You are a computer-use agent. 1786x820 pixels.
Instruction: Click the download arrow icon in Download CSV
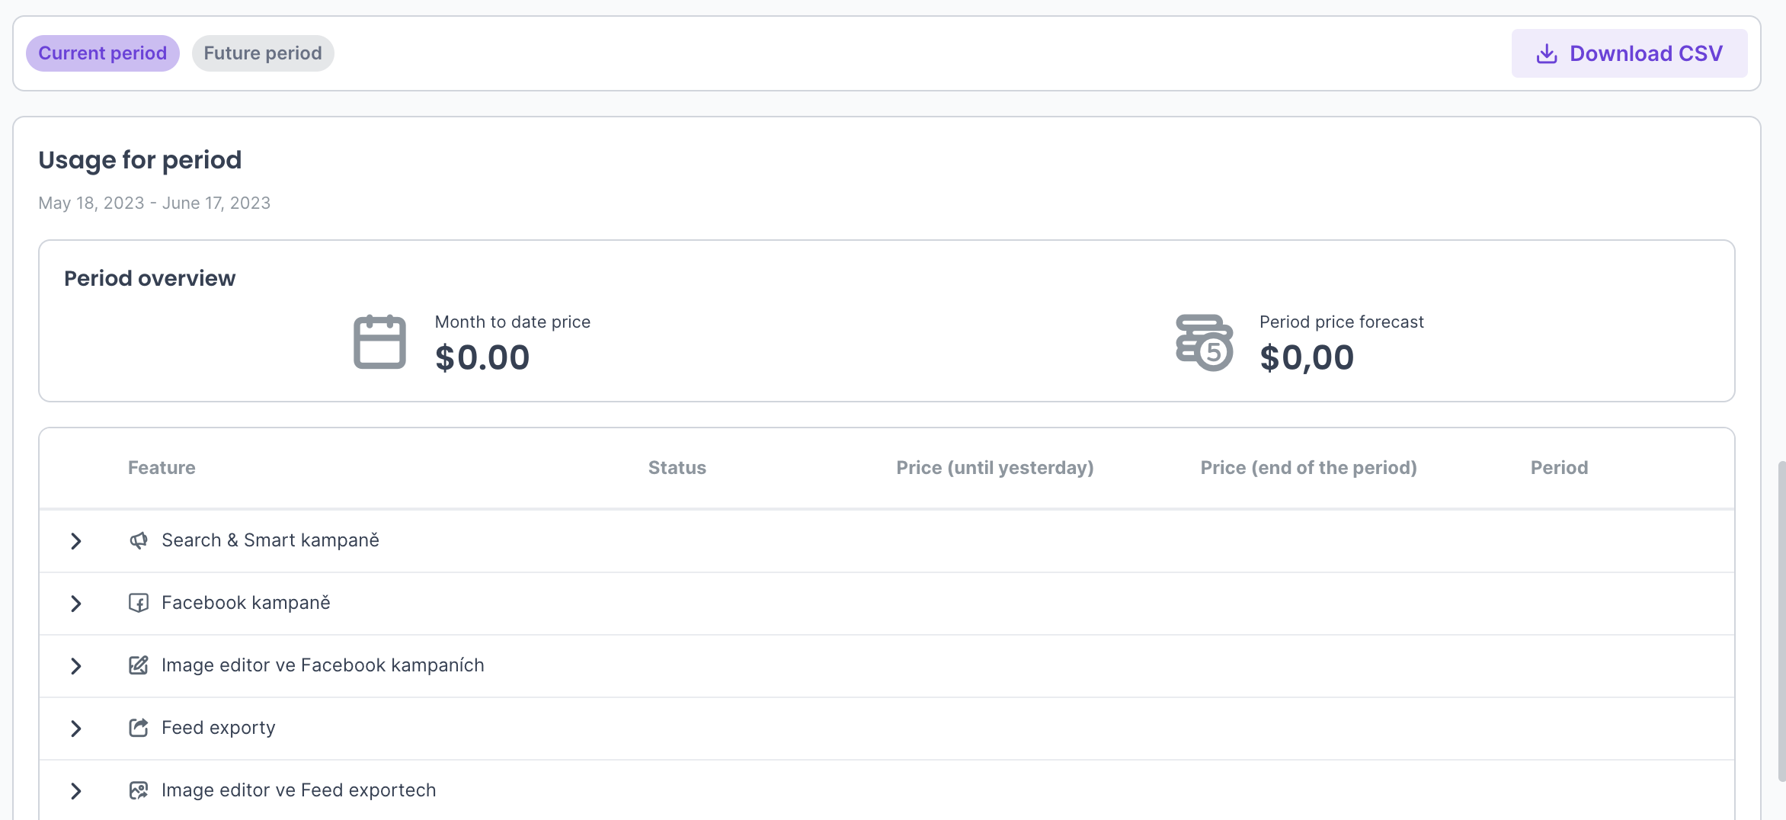point(1546,53)
